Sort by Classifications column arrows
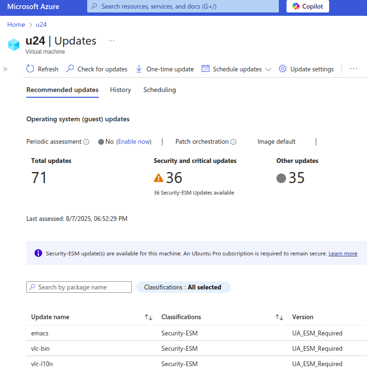Screen dimensions: 367x369 pyautogui.click(x=279, y=317)
